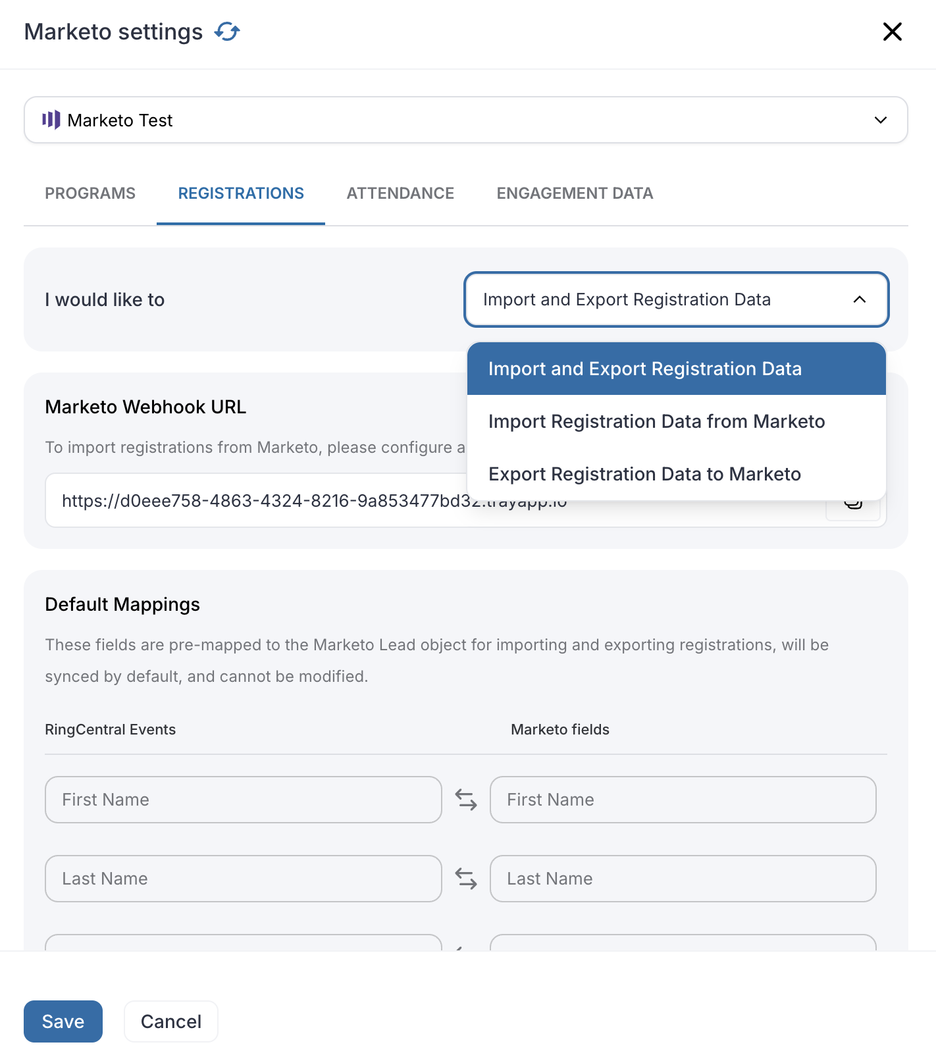The image size is (936, 1057).
Task: Collapse the 'I would like to' dropdown
Action: 677,299
